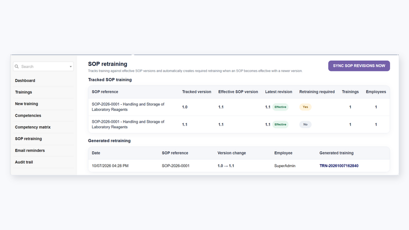The height and width of the screenshot is (230, 409).
Task: Click Sync SOP Revisions Now button
Action: pos(359,66)
